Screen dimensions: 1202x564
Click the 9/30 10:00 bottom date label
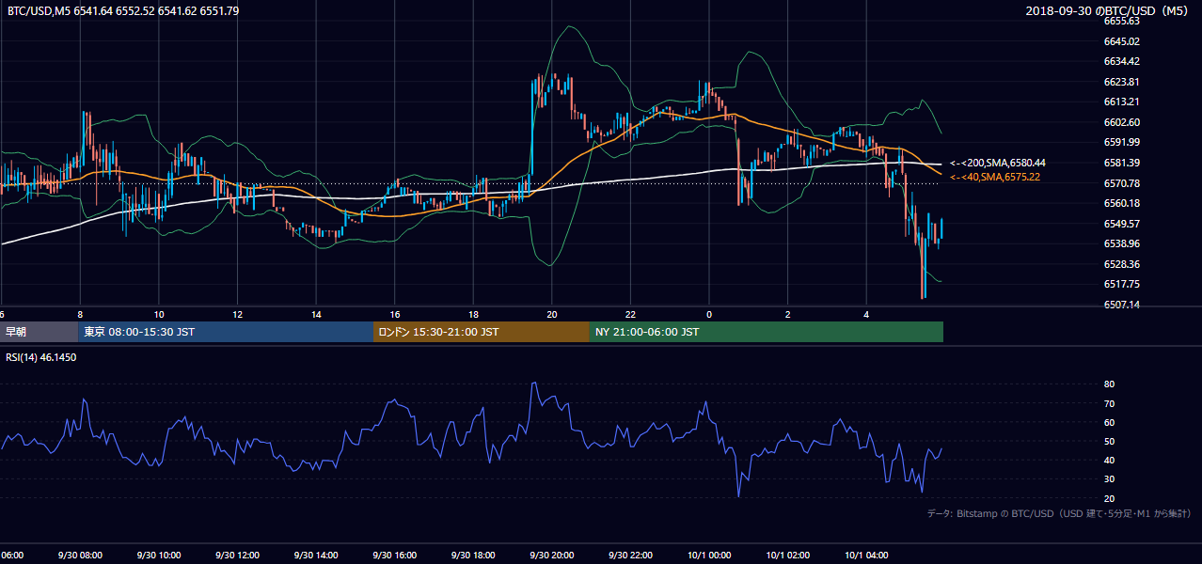(158, 556)
